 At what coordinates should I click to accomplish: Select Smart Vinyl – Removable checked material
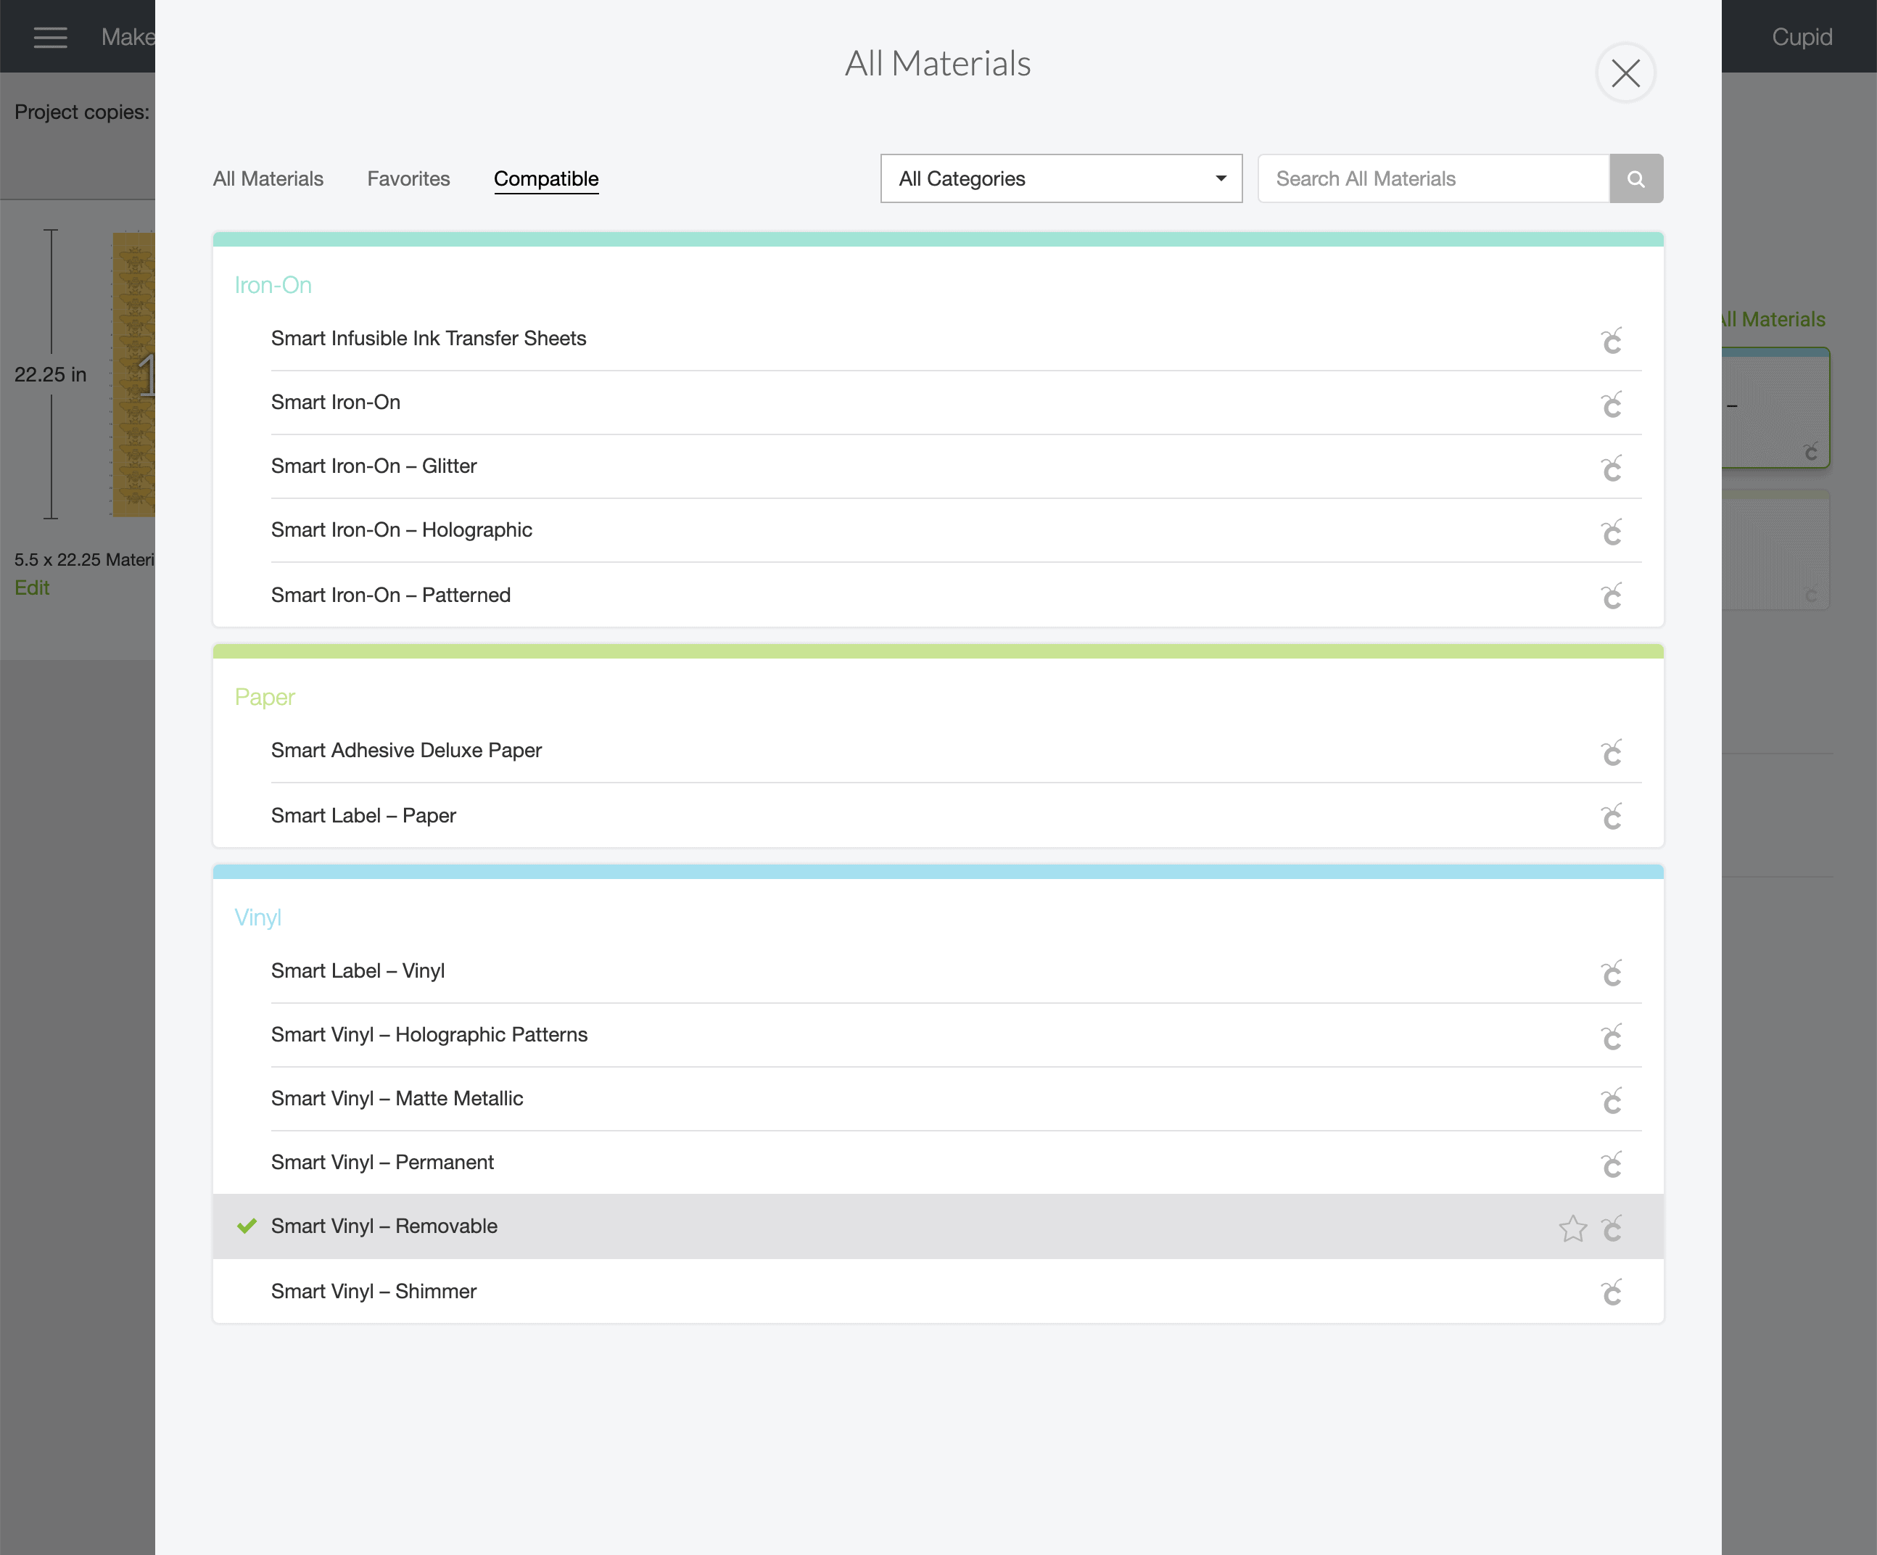tap(384, 1227)
